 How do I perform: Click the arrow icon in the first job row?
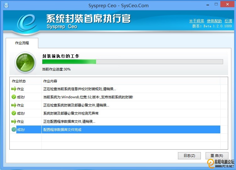[13, 89]
